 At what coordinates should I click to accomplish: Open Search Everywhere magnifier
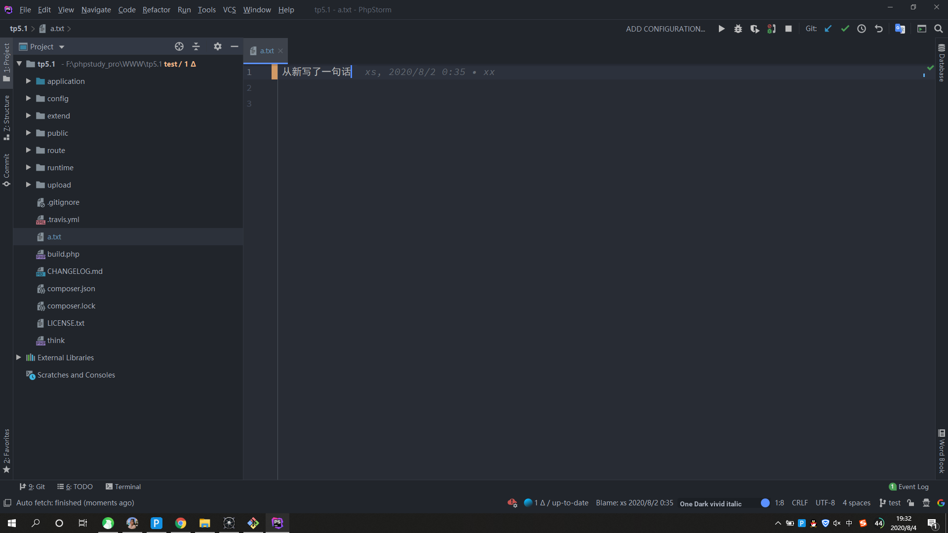pos(939,29)
